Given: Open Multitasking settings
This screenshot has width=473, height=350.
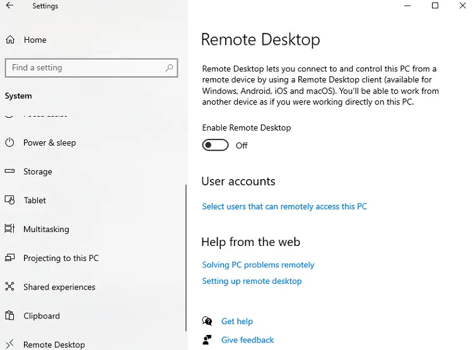Looking at the screenshot, I should 46,230.
